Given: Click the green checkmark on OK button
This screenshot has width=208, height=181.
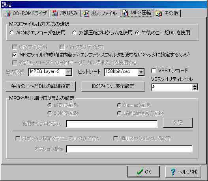Looking at the screenshot, I should (x=140, y=172).
